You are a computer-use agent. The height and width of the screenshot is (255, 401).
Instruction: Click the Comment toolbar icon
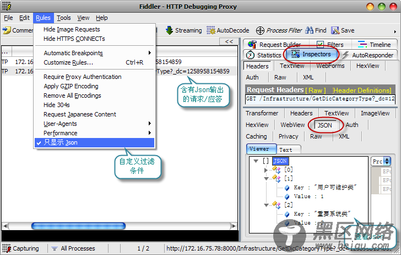point(7,30)
